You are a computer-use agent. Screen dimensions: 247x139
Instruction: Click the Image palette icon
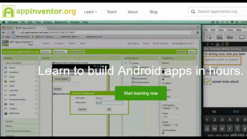coord(6,81)
